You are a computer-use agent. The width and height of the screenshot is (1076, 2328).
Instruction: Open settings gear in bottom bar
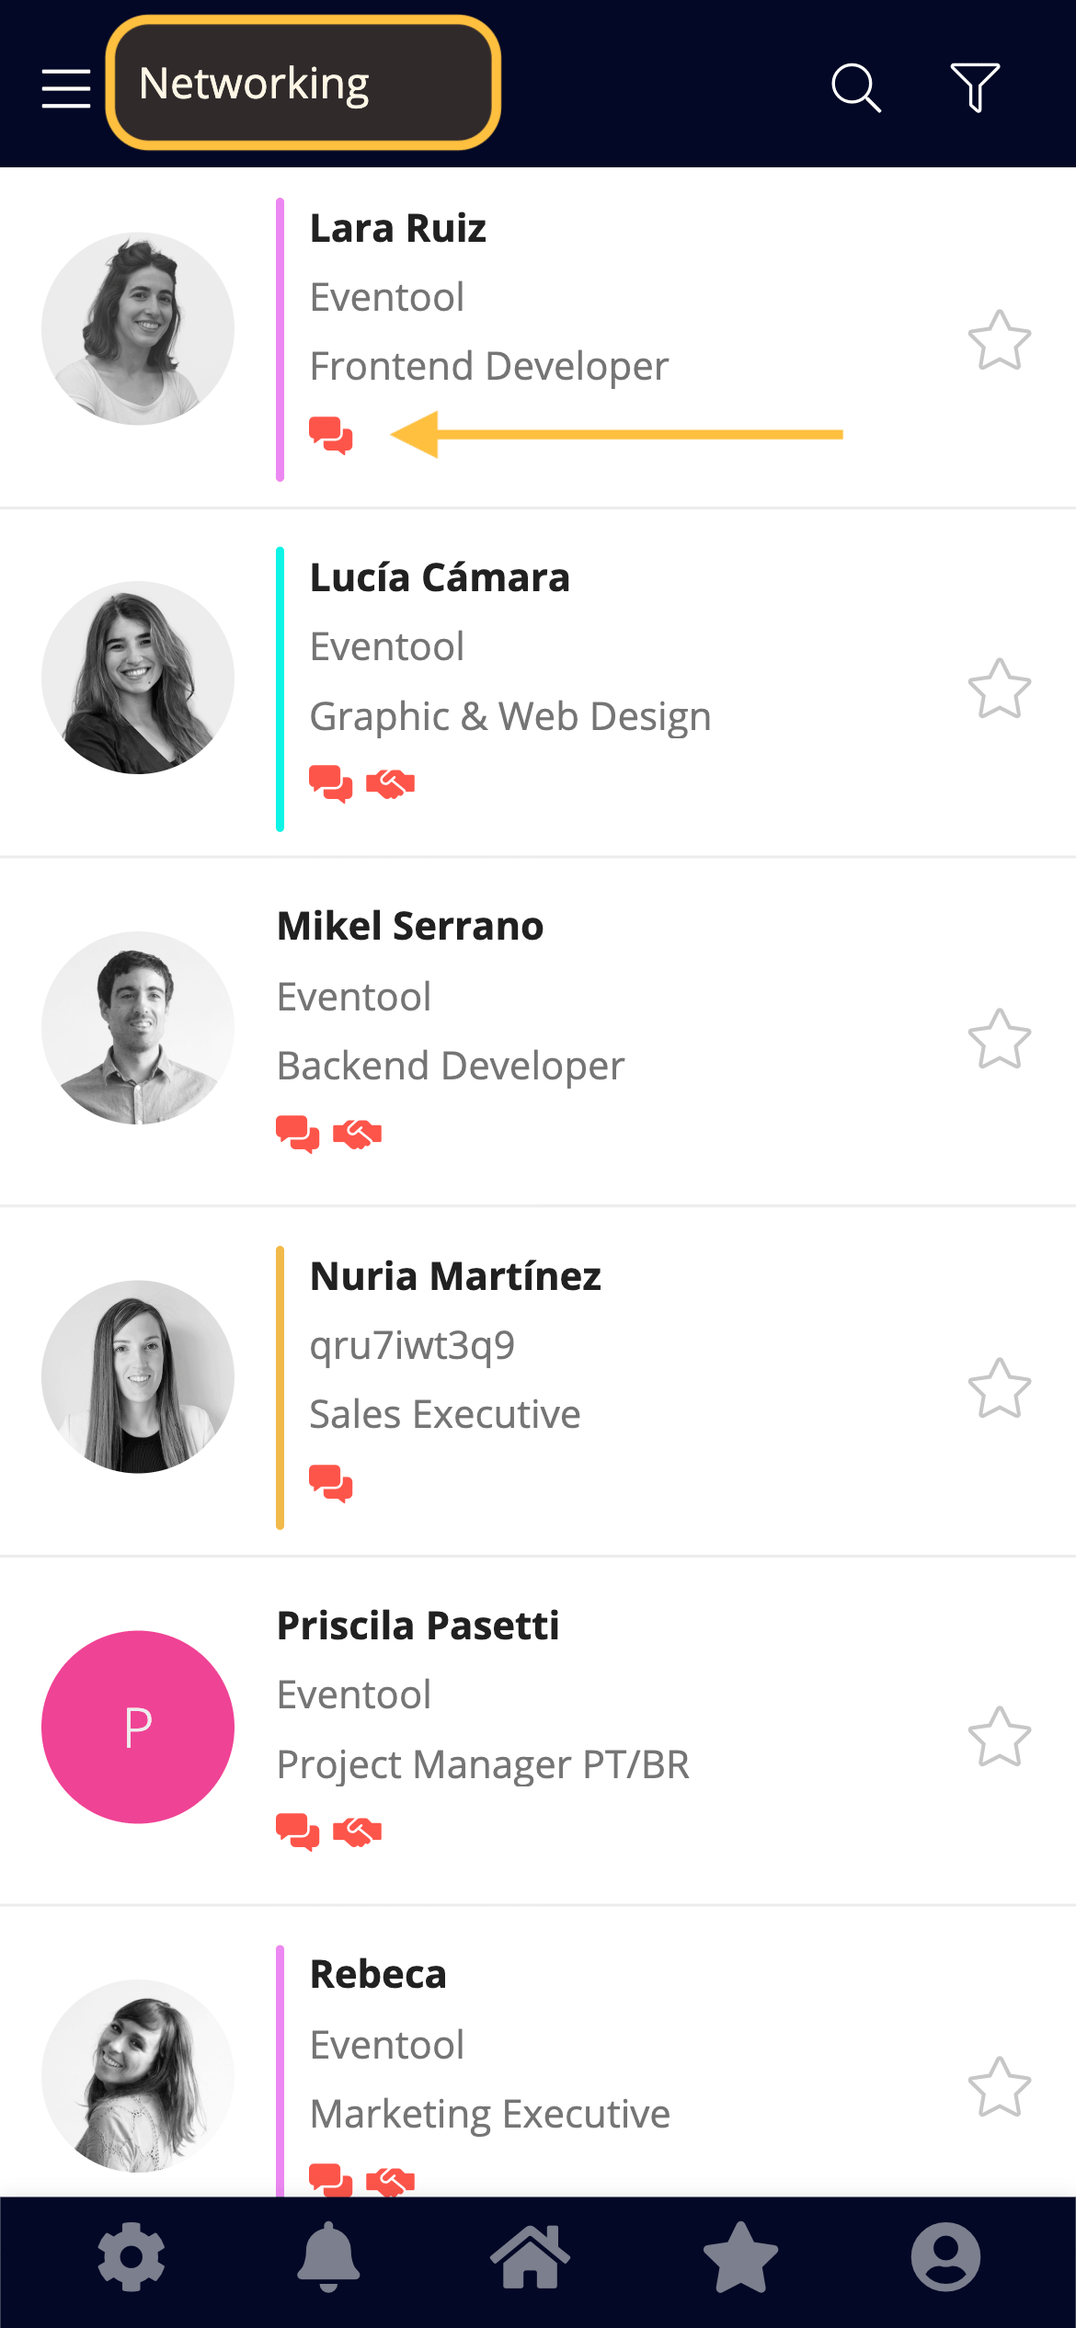pos(132,2257)
